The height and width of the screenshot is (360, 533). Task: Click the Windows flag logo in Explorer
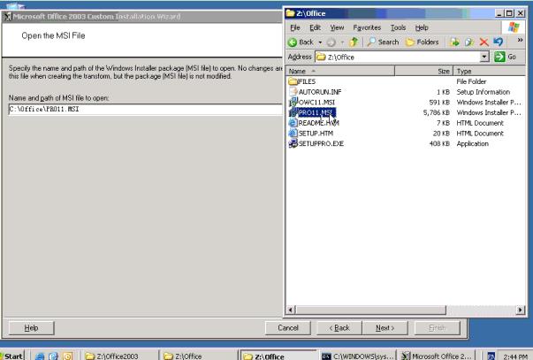click(514, 27)
